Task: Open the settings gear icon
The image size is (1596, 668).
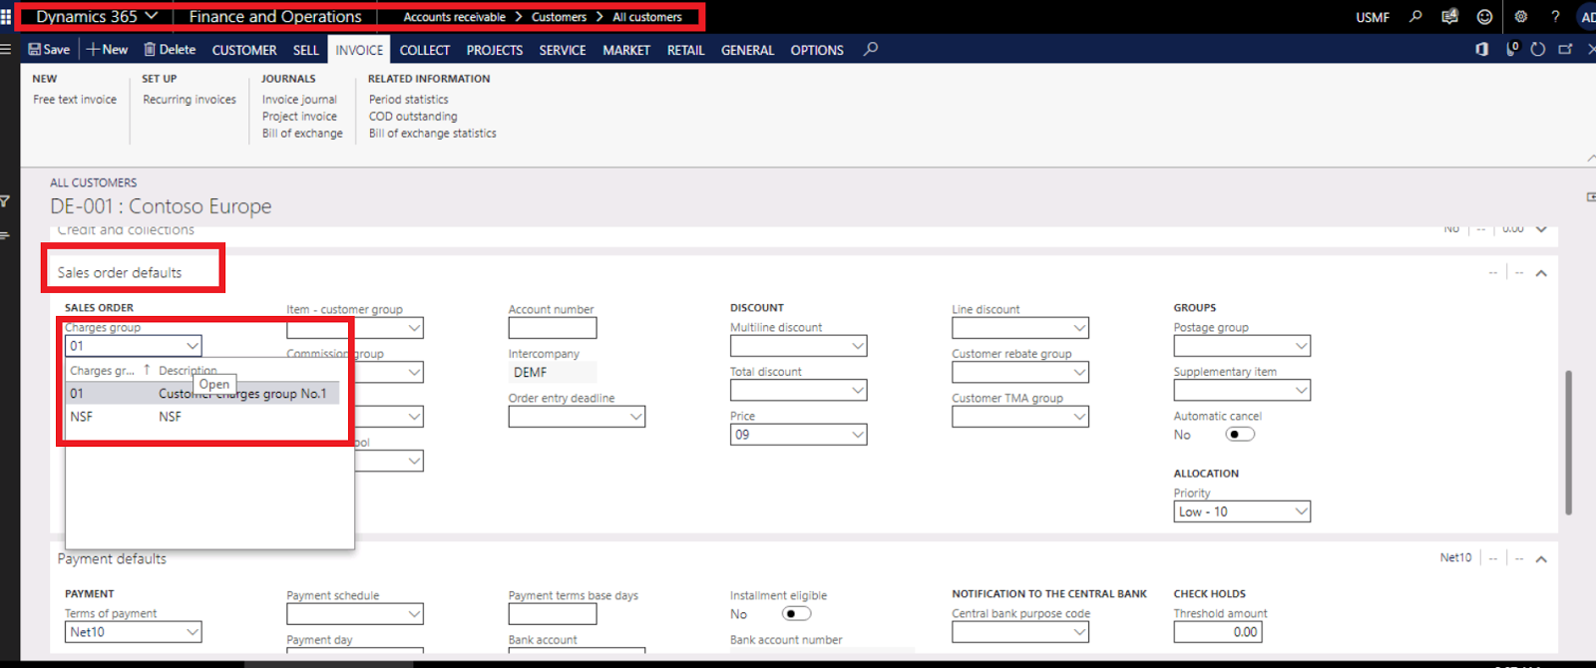Action: (1520, 17)
